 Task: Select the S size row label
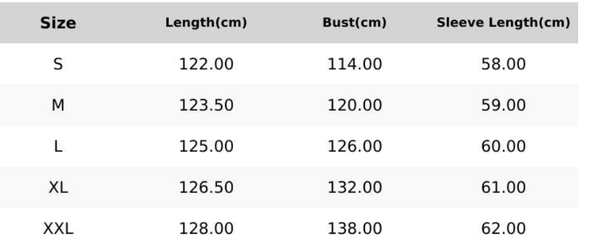click(x=58, y=65)
